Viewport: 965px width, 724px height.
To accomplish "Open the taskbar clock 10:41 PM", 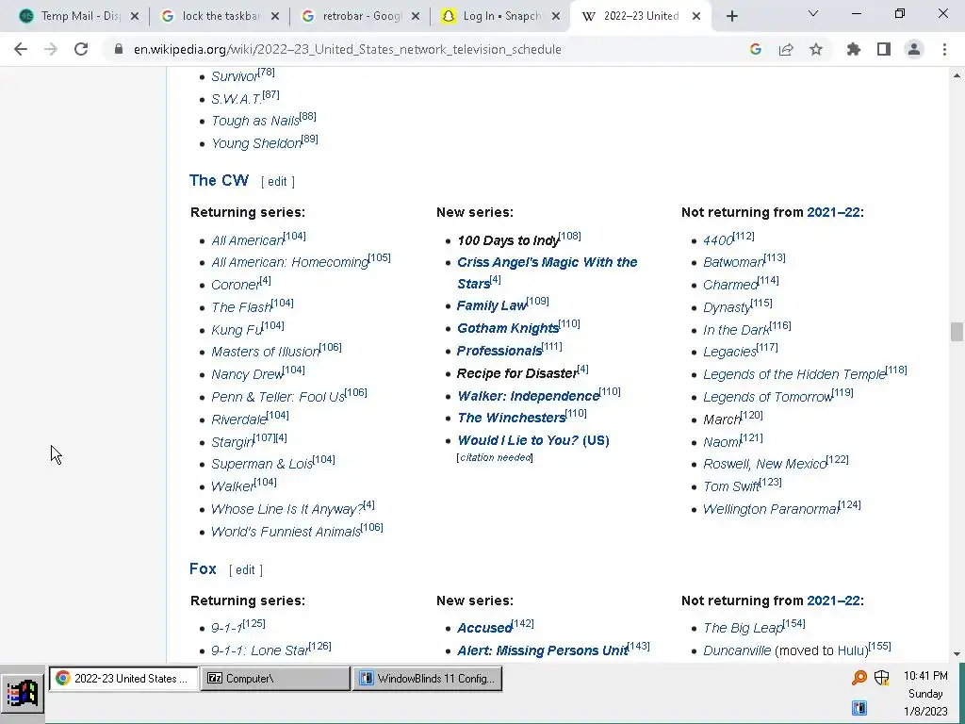I will (925, 675).
